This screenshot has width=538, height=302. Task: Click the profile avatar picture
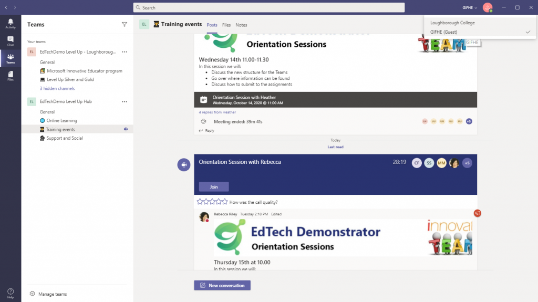pos(488,7)
